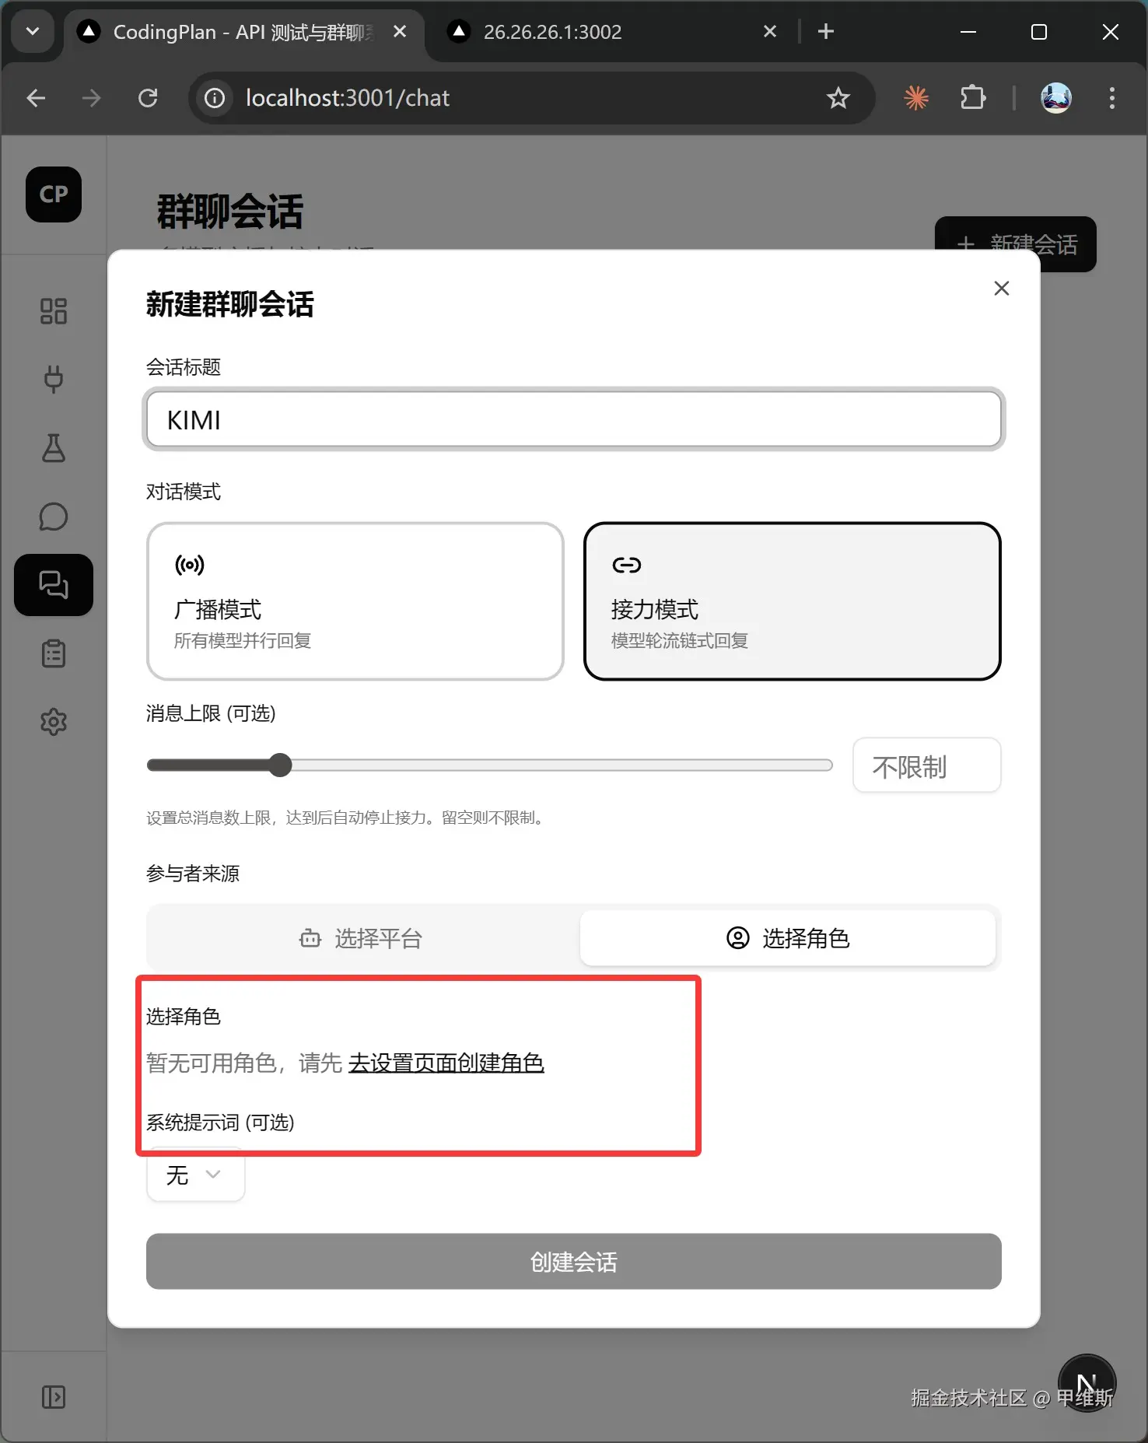Click the CP logo in sidebar
Viewport: 1148px width, 1443px height.
click(53, 194)
